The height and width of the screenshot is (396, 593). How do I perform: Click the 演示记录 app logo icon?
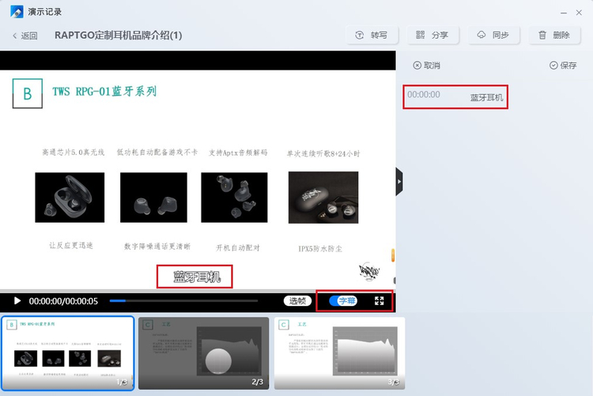[x=17, y=12]
